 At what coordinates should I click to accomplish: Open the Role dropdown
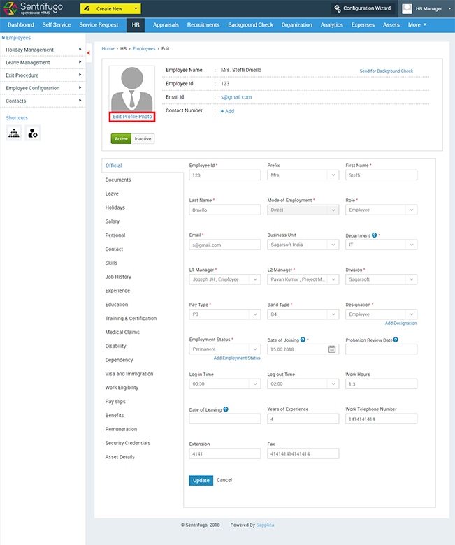(382, 210)
